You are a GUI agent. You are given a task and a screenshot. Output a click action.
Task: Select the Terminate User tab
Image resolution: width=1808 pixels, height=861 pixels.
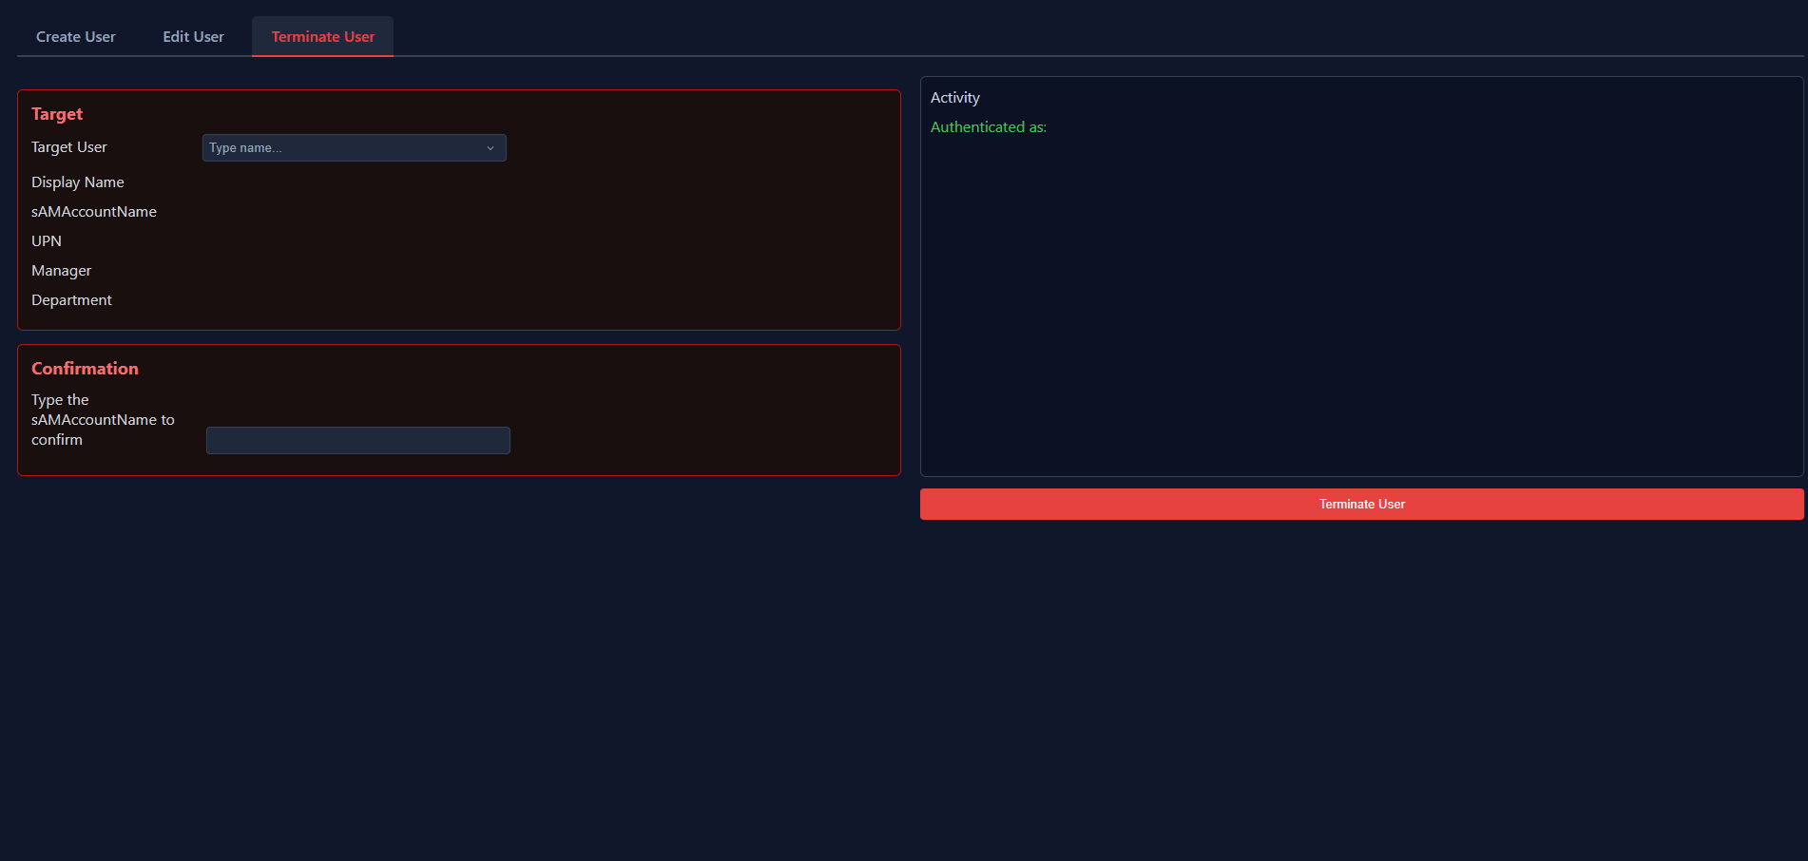323,37
